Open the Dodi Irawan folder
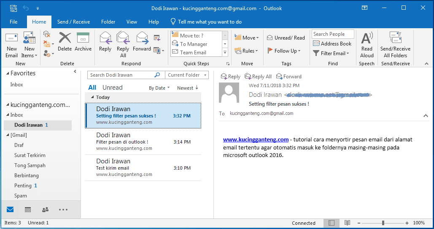The width and height of the screenshot is (434, 229). tap(38, 125)
